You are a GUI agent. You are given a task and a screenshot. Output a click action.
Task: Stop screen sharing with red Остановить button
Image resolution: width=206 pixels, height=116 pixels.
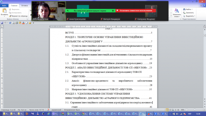tap(136, 11)
